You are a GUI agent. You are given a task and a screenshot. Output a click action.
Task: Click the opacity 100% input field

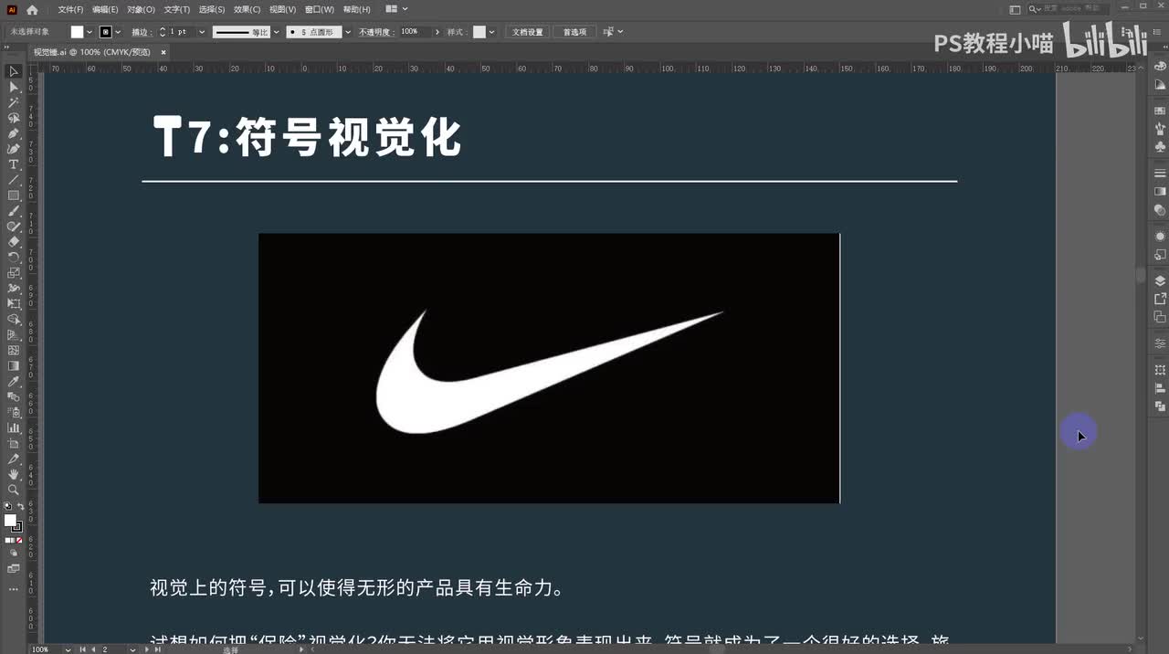(x=414, y=32)
